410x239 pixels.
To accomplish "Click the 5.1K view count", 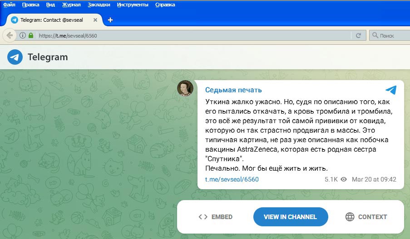I will click(x=331, y=179).
